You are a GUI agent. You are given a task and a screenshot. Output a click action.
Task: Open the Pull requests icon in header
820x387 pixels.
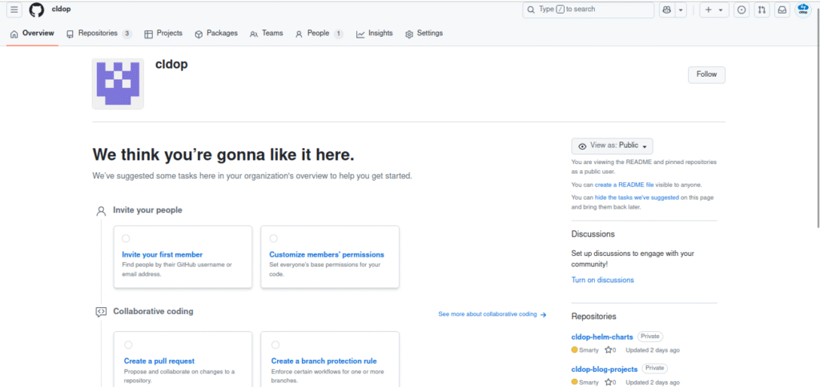[762, 10]
